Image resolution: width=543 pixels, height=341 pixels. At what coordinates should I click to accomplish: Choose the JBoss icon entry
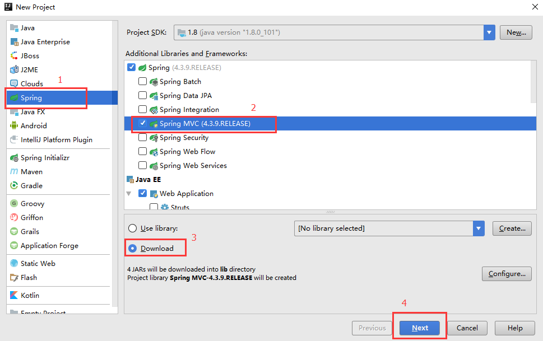coord(14,55)
